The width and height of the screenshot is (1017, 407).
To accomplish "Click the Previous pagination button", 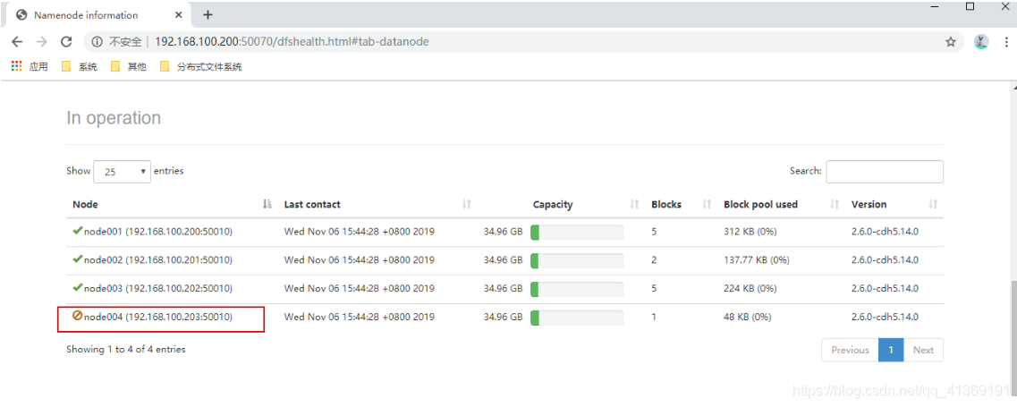I will coord(850,350).
